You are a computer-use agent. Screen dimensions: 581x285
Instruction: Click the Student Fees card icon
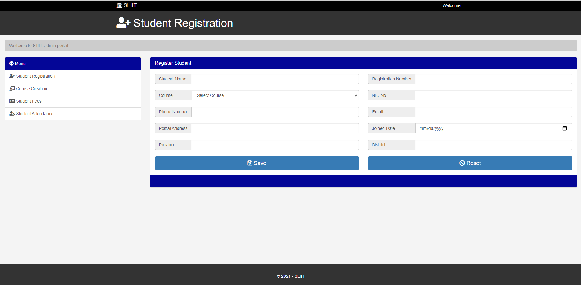(12, 101)
